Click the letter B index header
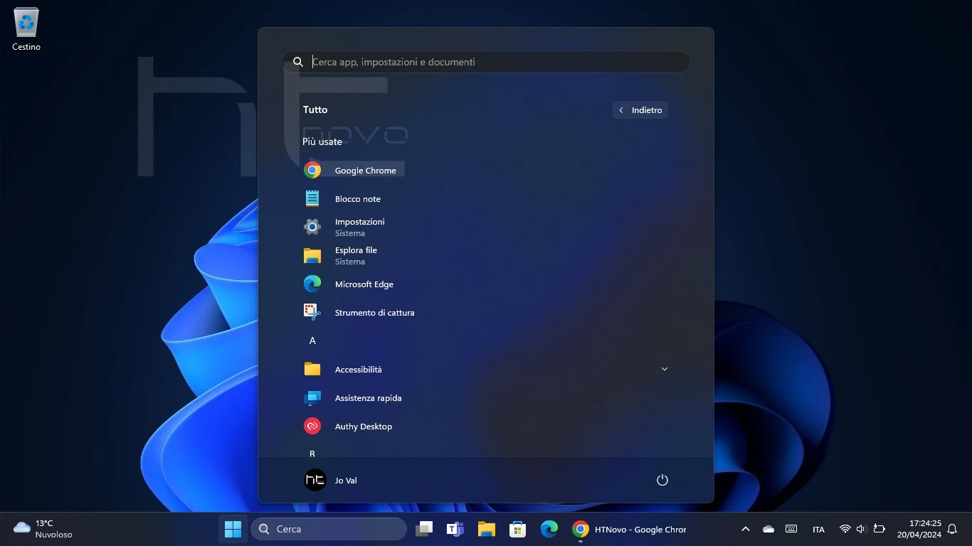 [312, 453]
